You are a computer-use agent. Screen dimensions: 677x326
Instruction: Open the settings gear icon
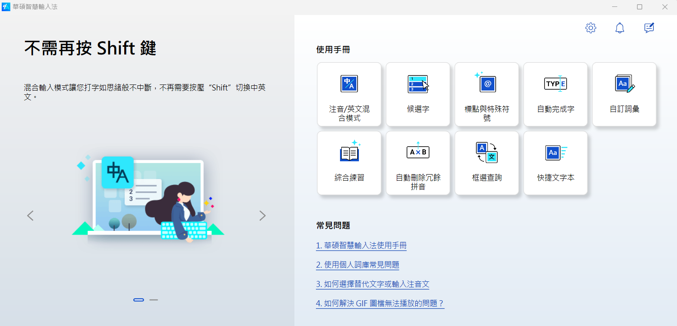click(591, 28)
